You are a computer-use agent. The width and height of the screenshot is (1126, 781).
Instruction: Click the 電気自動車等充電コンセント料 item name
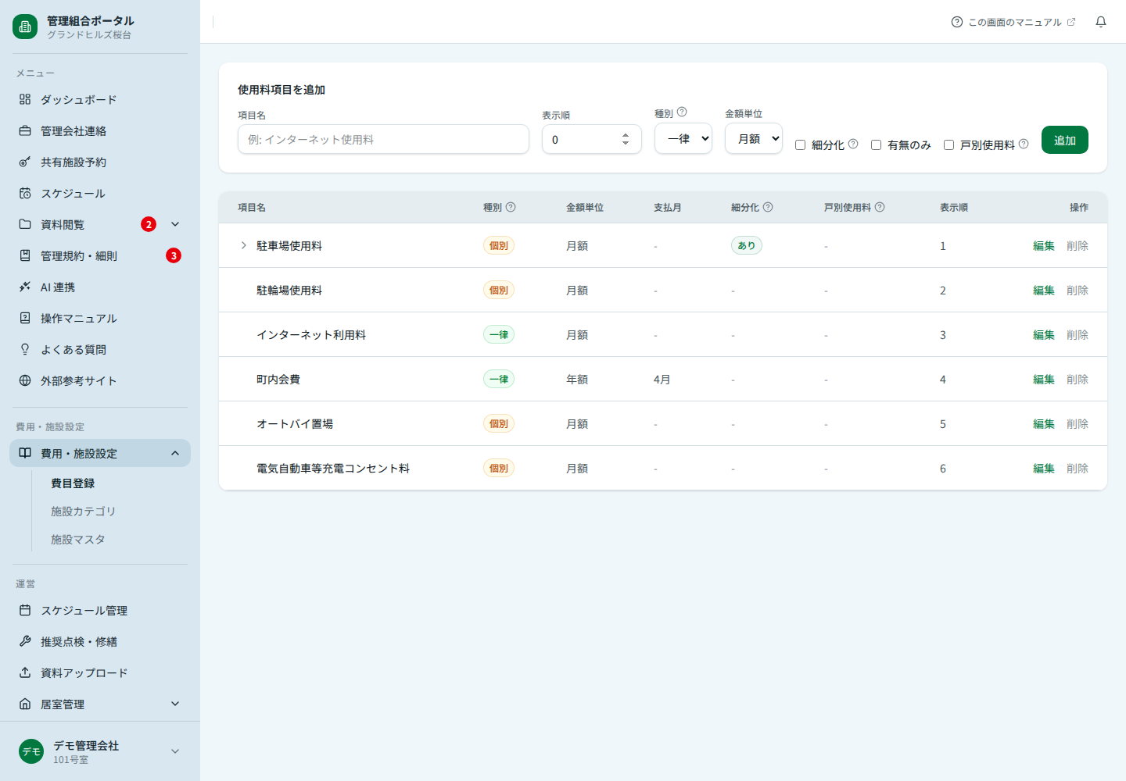point(333,468)
